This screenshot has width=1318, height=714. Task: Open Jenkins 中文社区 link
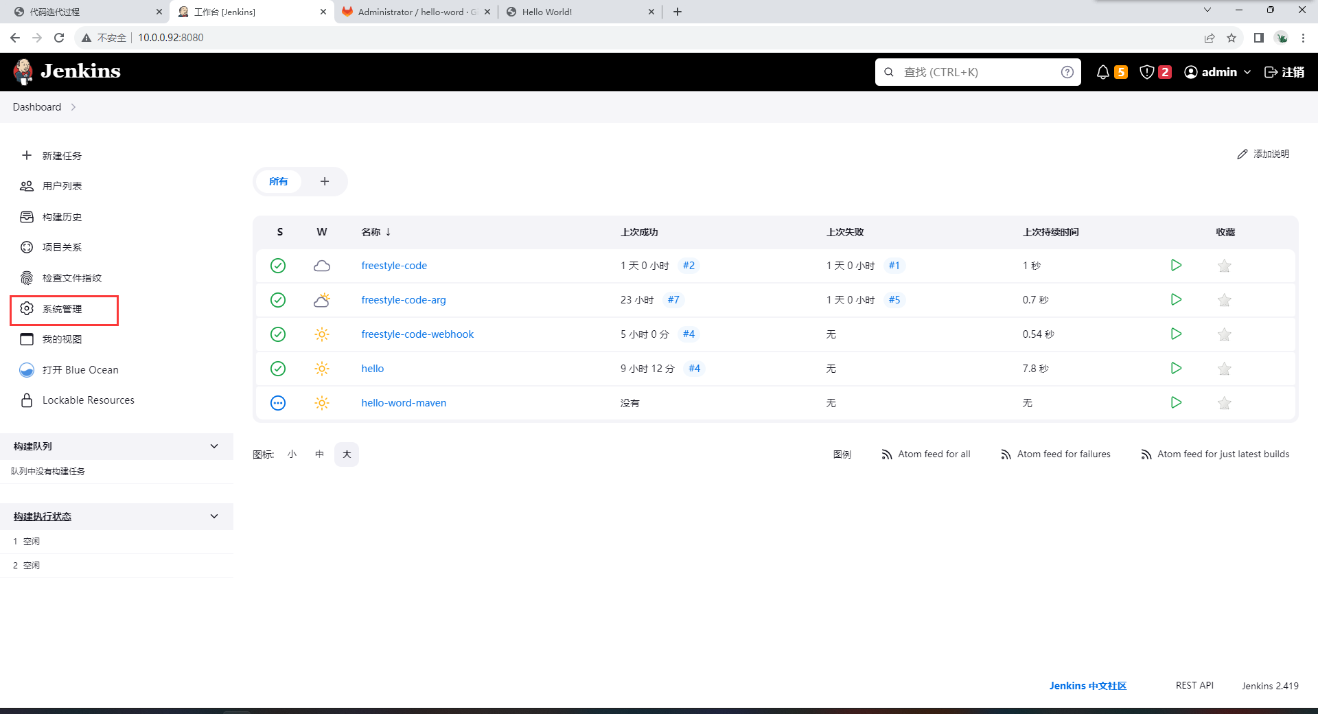coord(1088,686)
